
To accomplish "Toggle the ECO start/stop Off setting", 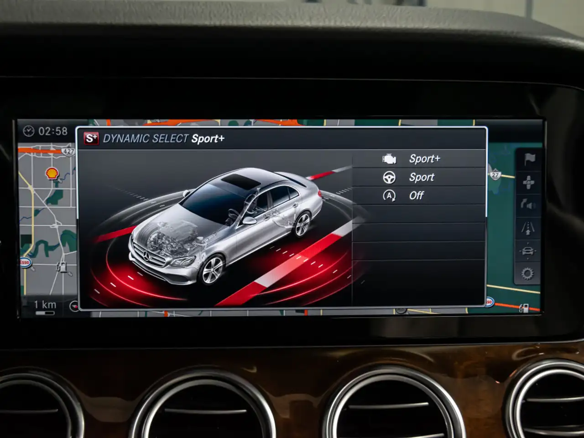I will click(x=418, y=196).
